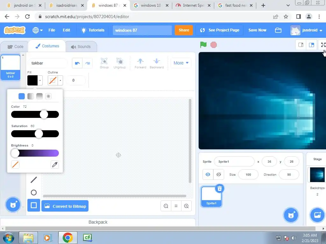Zoom out of the costume canvas
This screenshot has height=244, width=326.
[x=166, y=206]
